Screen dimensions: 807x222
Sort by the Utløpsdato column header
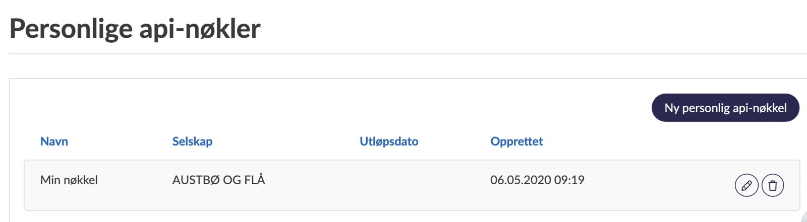coord(389,141)
